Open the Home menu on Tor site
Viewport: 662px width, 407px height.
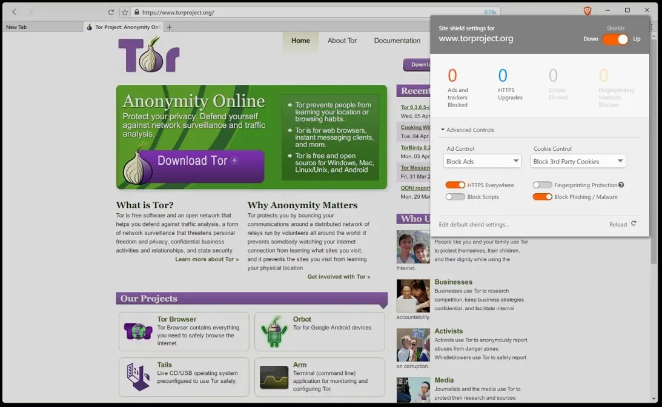[300, 41]
